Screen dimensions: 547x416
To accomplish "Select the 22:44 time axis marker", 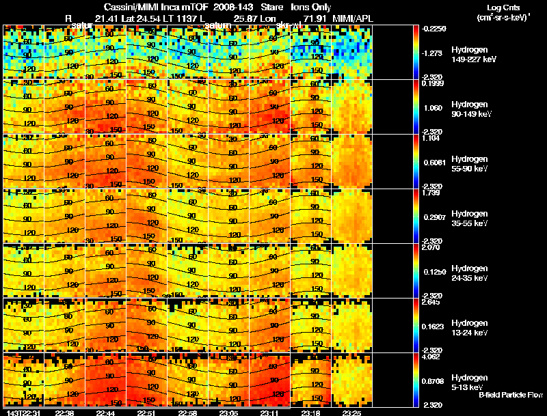I will click(x=105, y=412).
